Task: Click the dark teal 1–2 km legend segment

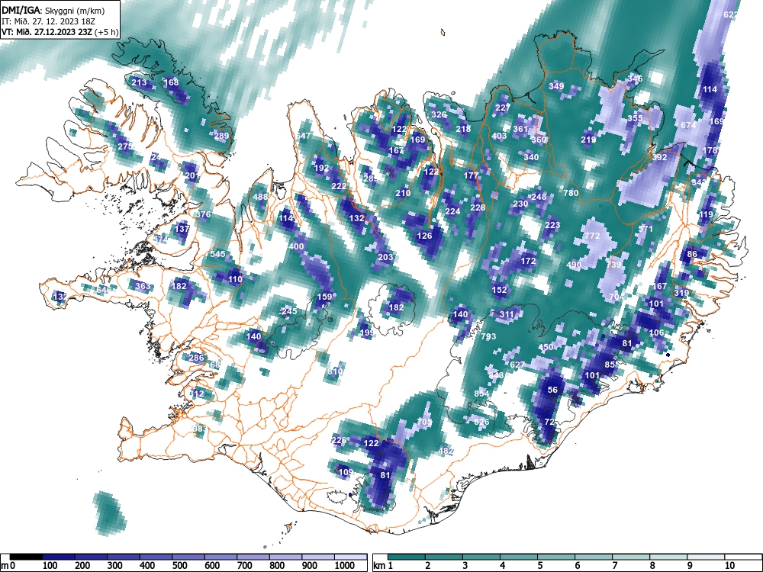Action: tap(407, 557)
